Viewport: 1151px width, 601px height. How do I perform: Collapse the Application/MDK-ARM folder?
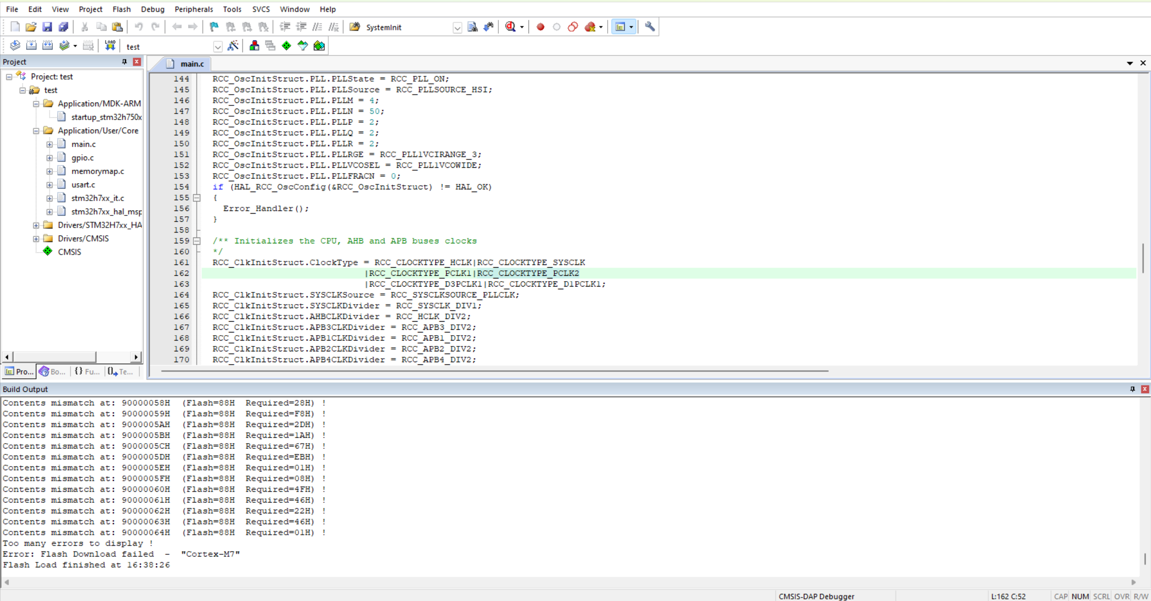coord(36,104)
